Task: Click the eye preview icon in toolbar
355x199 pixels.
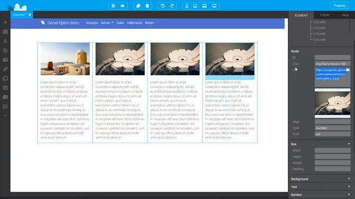Action: click(123, 6)
